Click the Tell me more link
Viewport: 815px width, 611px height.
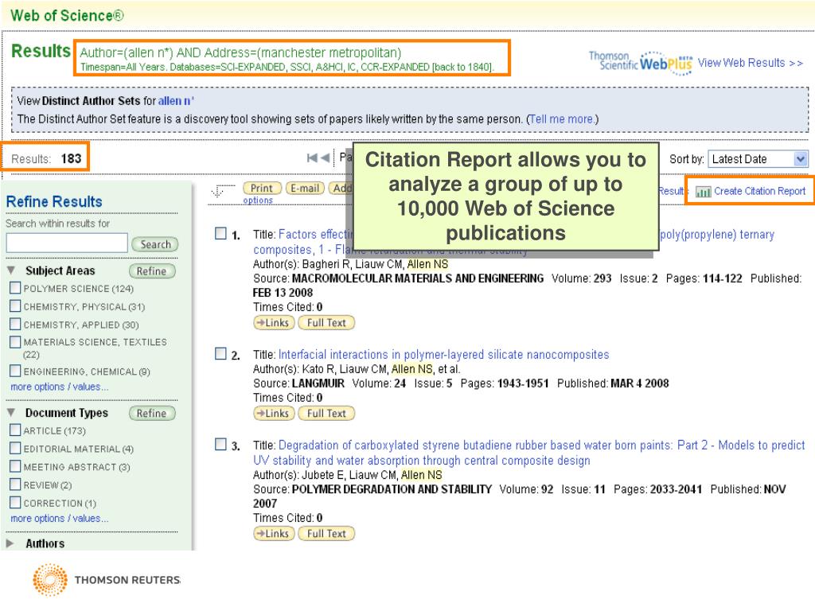(x=561, y=119)
